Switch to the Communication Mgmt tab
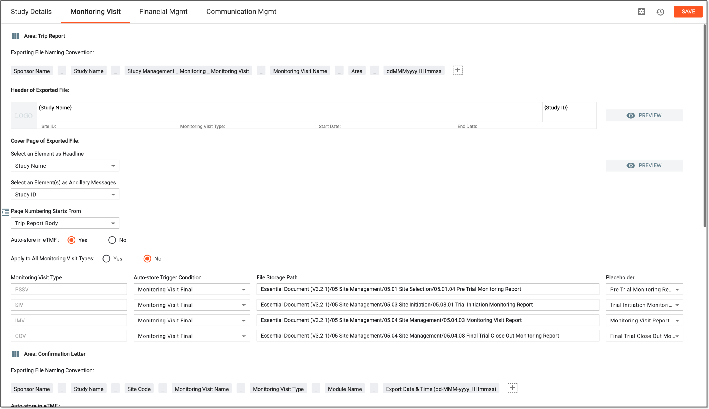 click(241, 12)
